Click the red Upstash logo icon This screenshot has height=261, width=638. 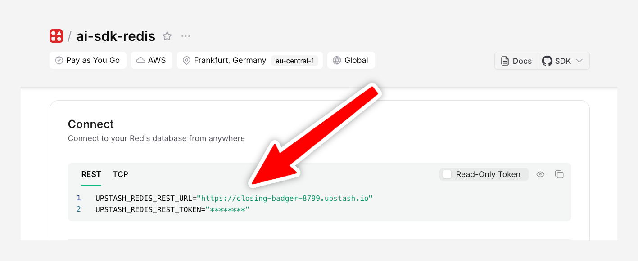coord(56,36)
